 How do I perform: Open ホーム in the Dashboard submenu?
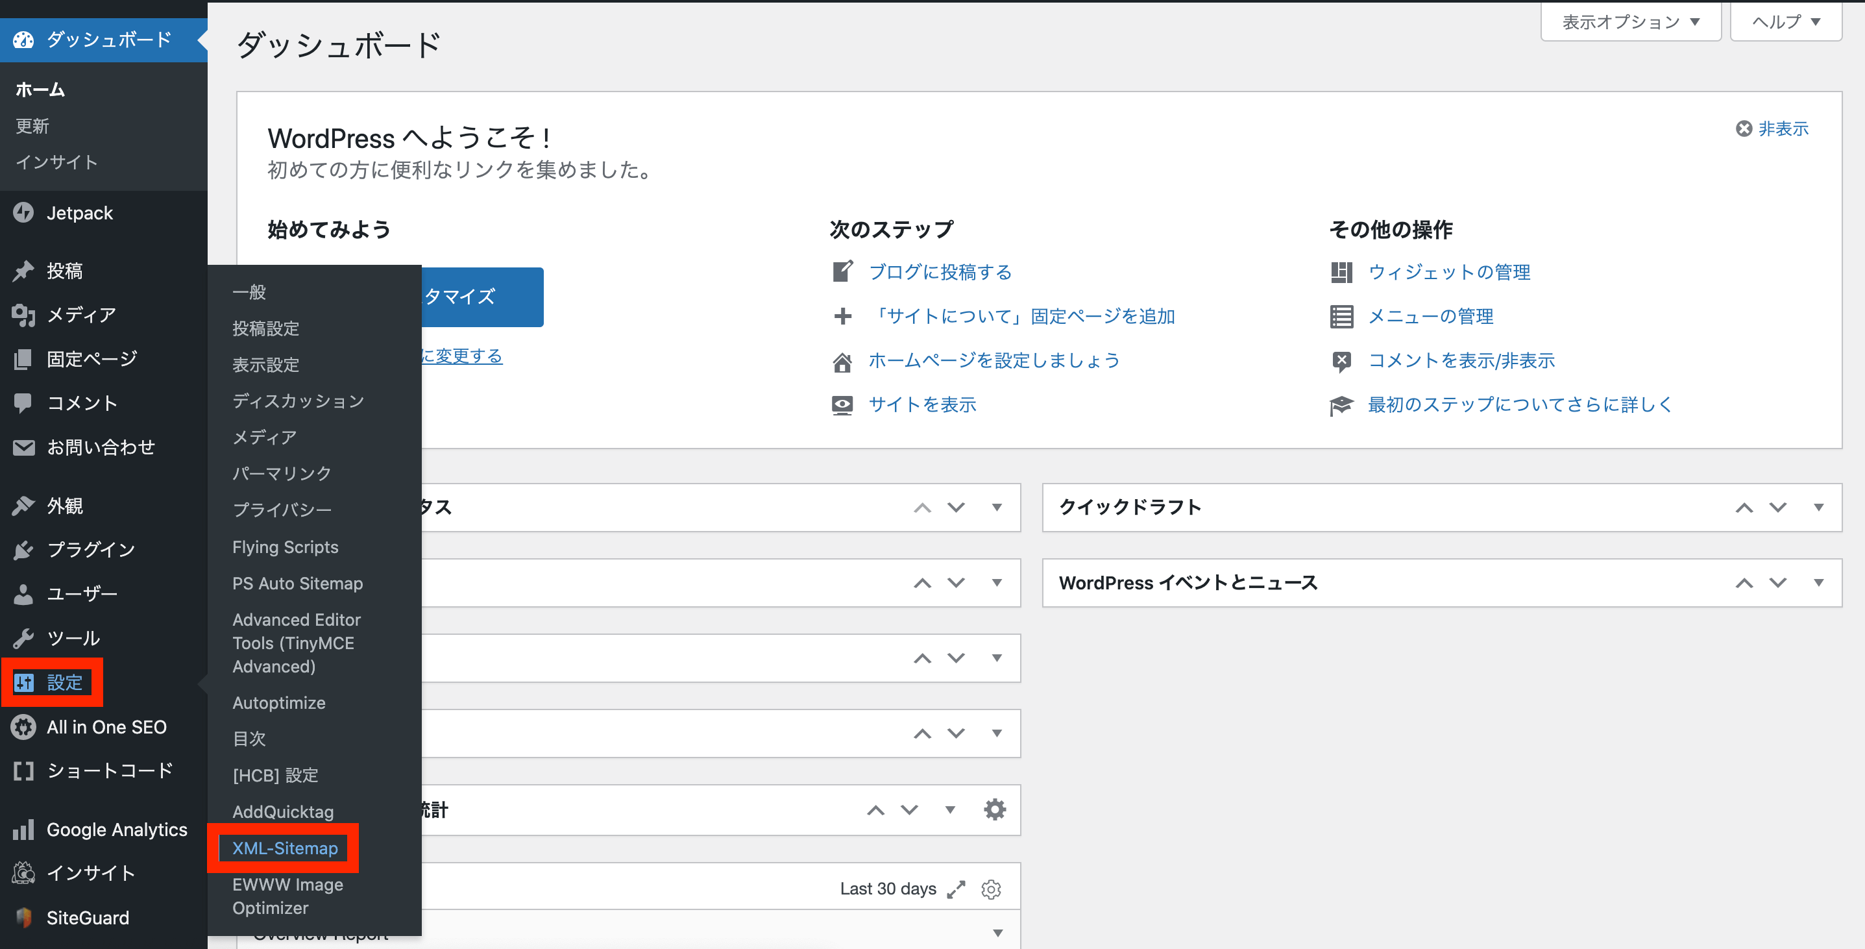[x=40, y=90]
